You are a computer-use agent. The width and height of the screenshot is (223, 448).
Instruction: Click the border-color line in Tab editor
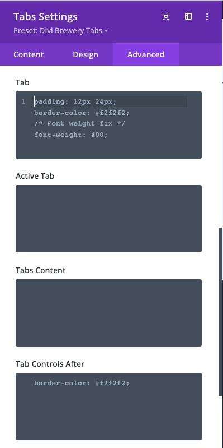[82, 113]
